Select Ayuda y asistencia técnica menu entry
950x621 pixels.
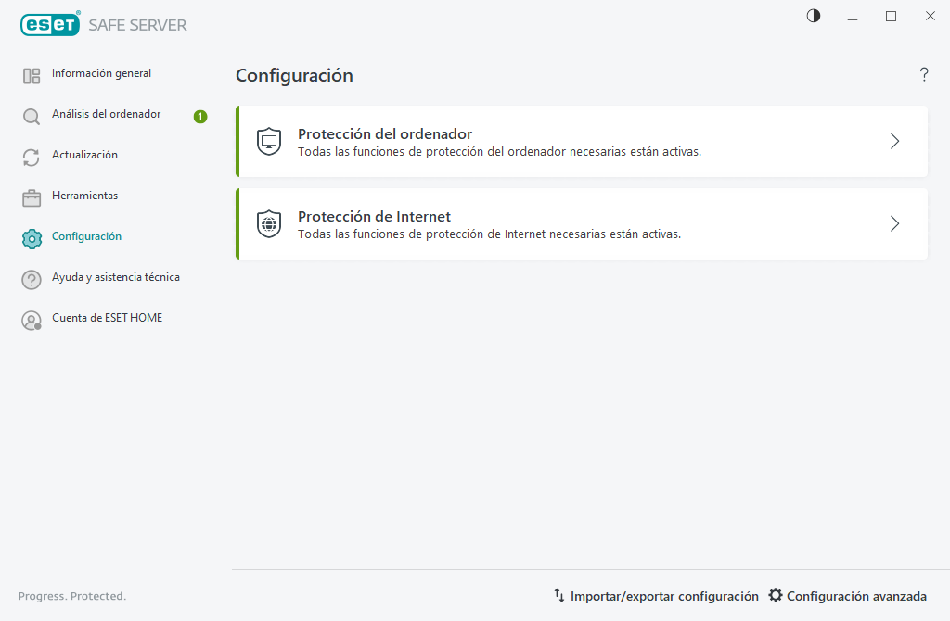pyautogui.click(x=115, y=277)
